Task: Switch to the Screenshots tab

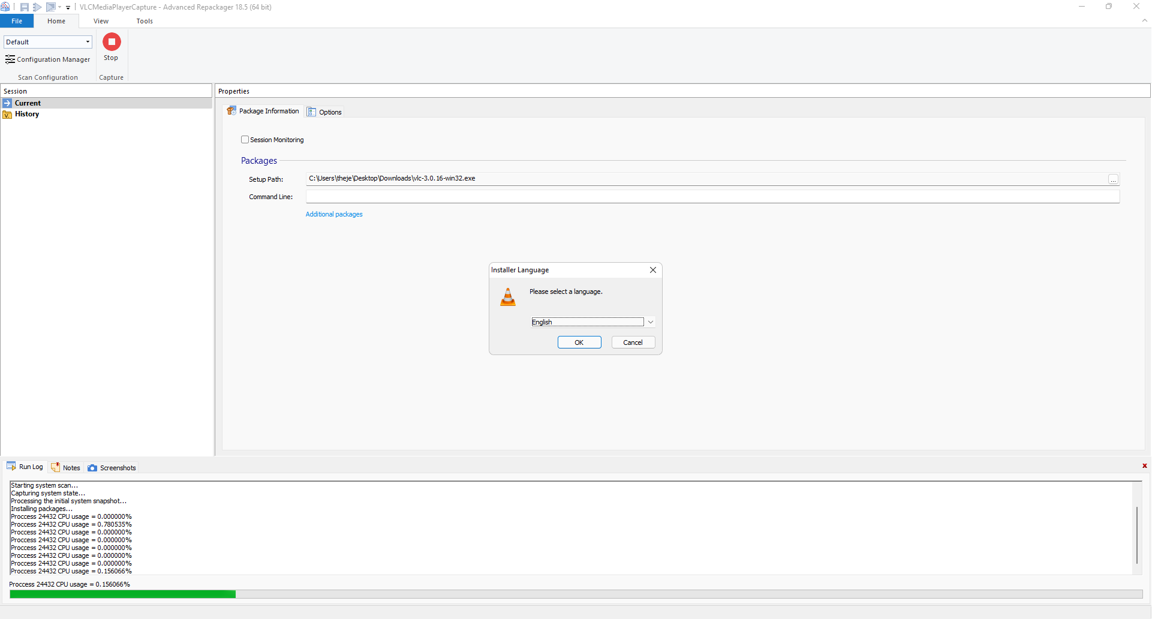Action: tap(112, 468)
